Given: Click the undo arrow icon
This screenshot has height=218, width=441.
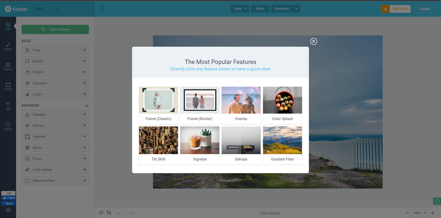Looking at the screenshot, I should click(x=120, y=213).
